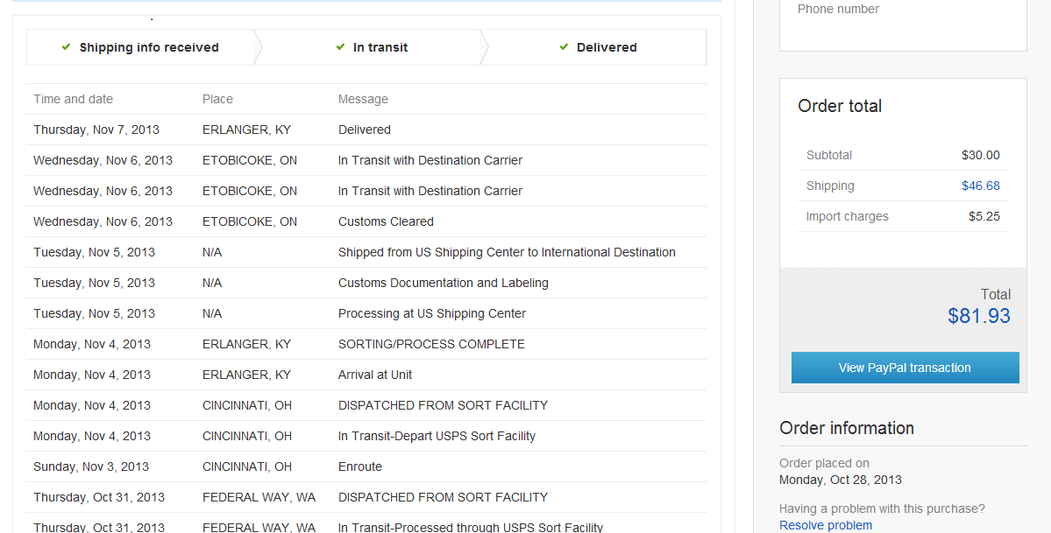
Task: Click the $81.93 order total amount
Action: pyautogui.click(x=978, y=316)
